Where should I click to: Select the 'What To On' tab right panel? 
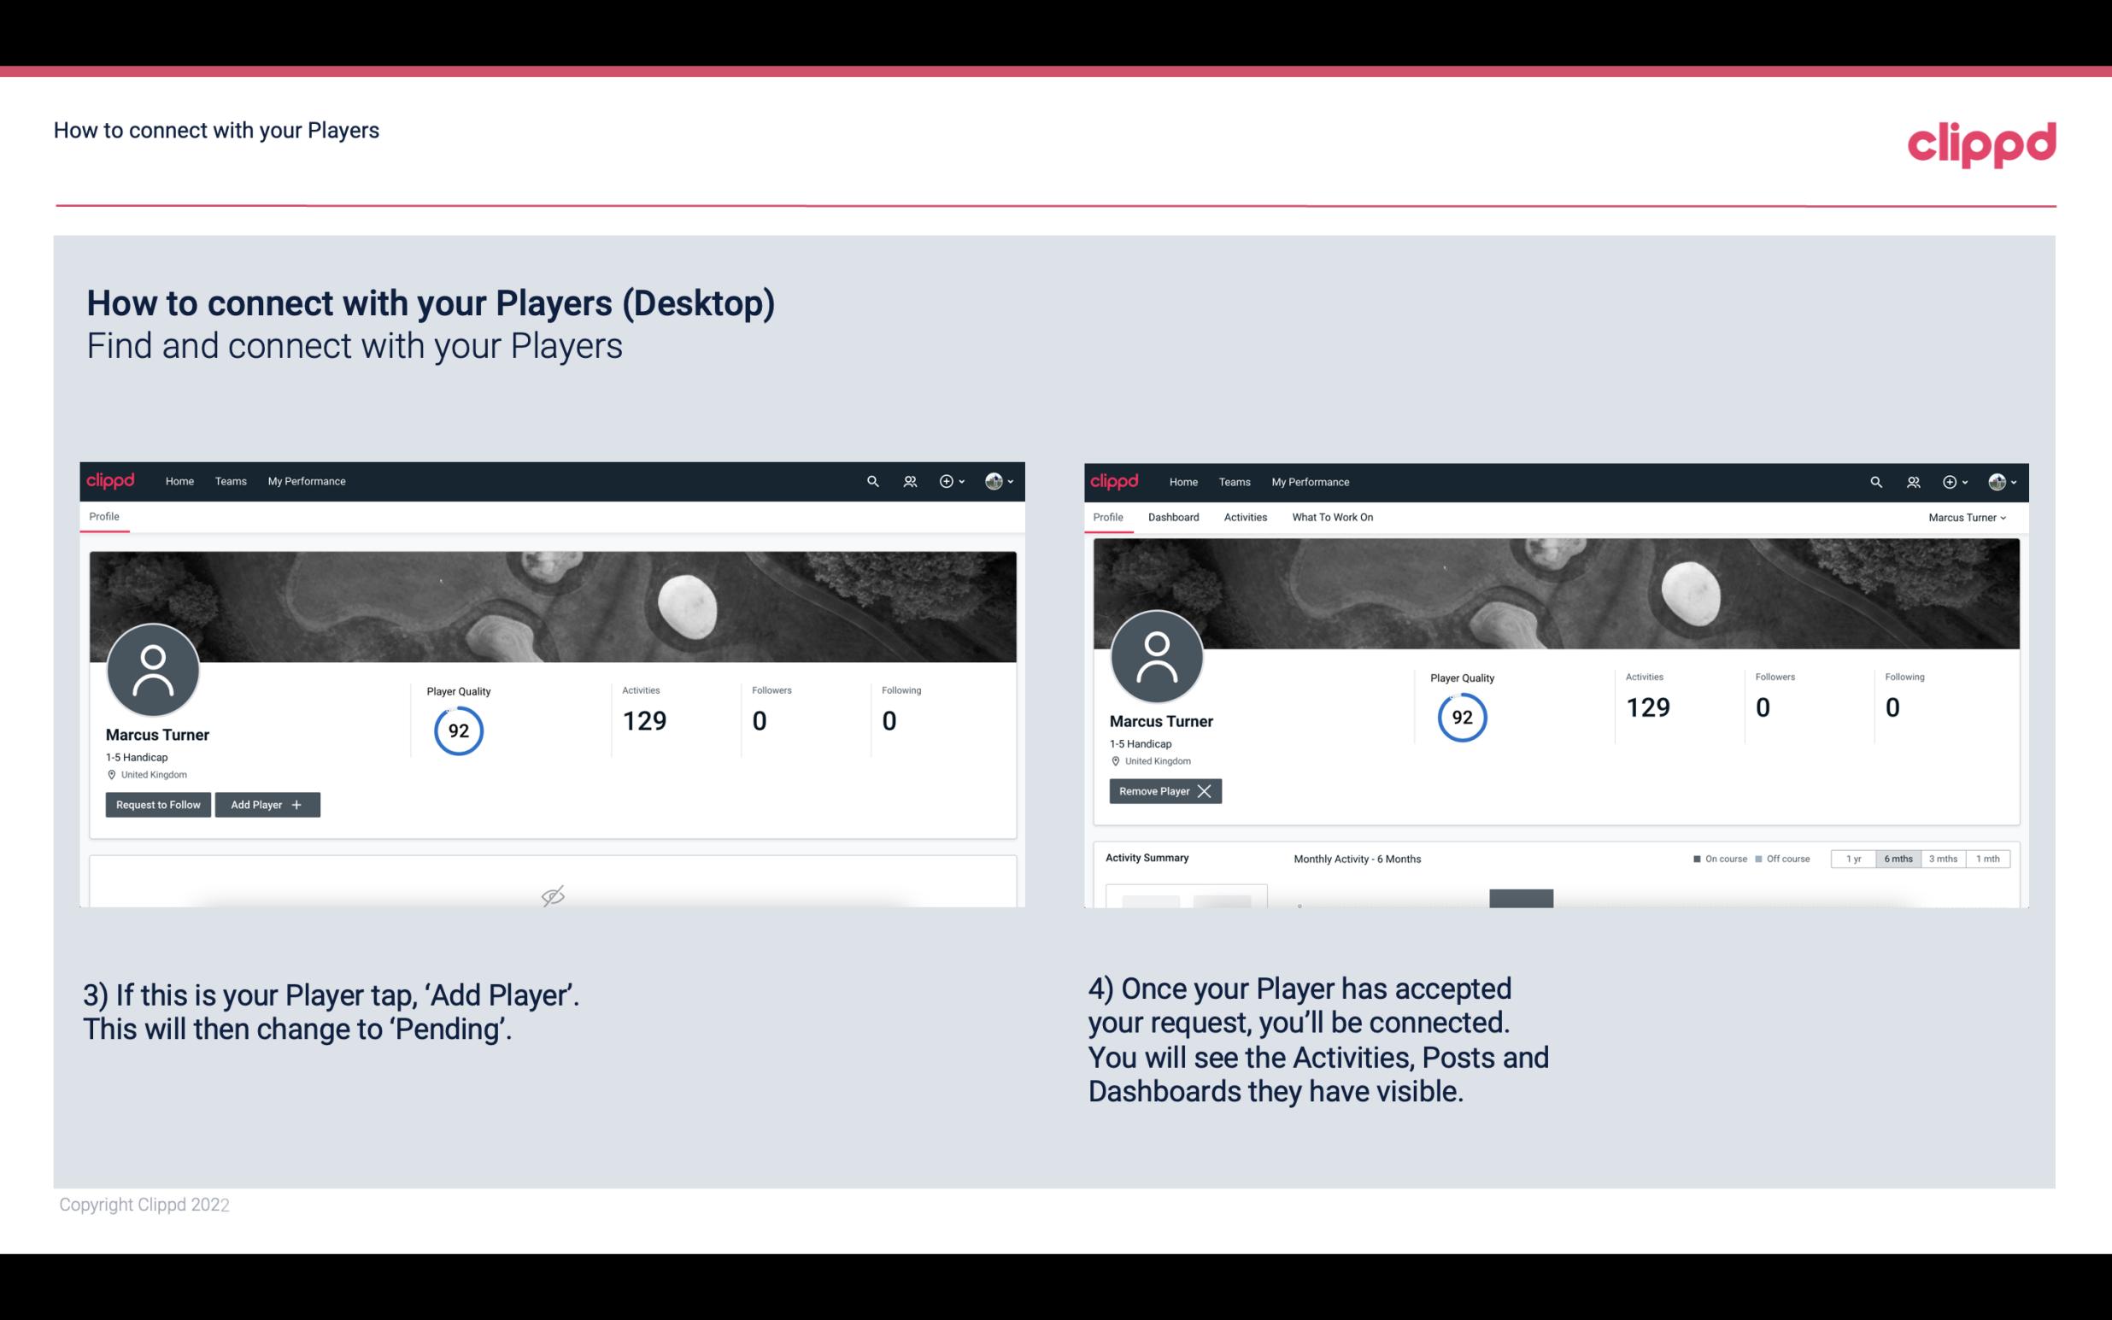click(1332, 517)
